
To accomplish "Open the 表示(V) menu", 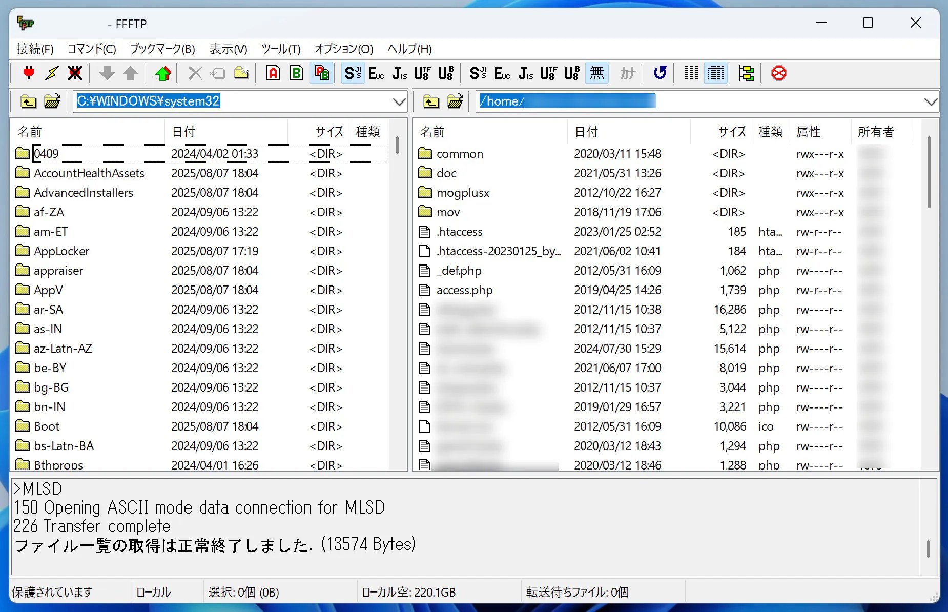I will [x=228, y=49].
